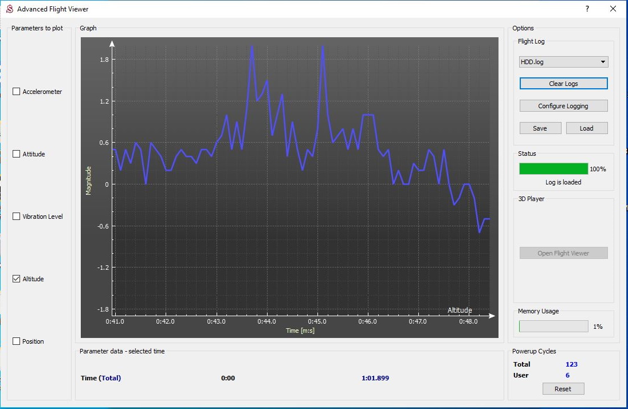
Task: Close the Advanced Flight Viewer window
Action: (x=613, y=9)
